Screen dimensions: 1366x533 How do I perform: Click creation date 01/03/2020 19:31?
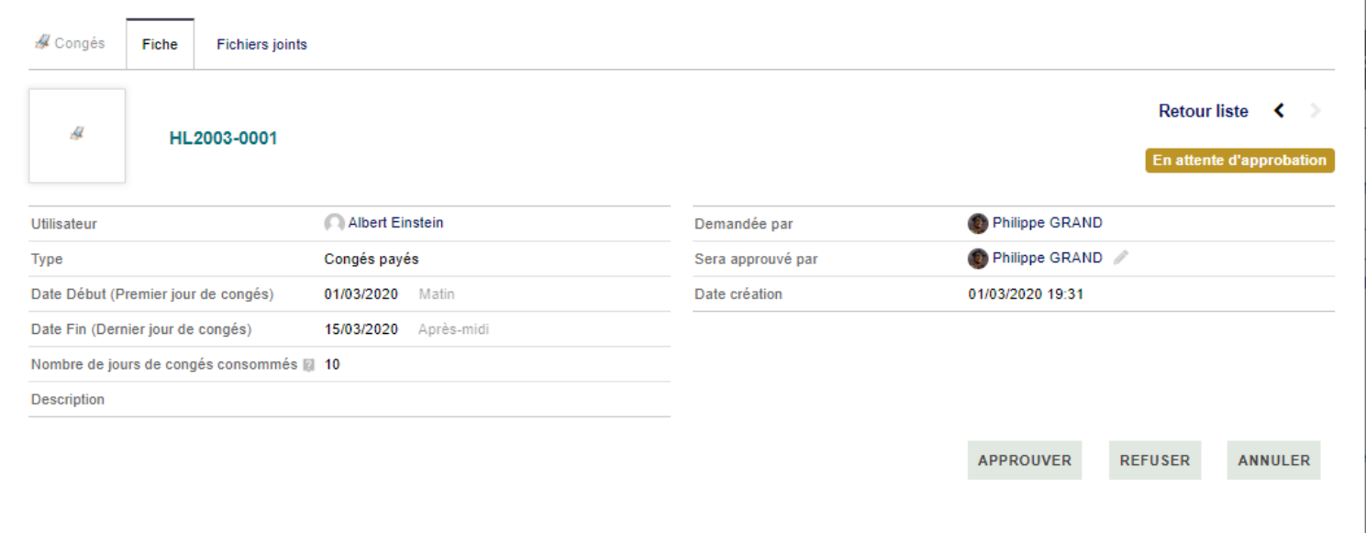tap(1026, 294)
